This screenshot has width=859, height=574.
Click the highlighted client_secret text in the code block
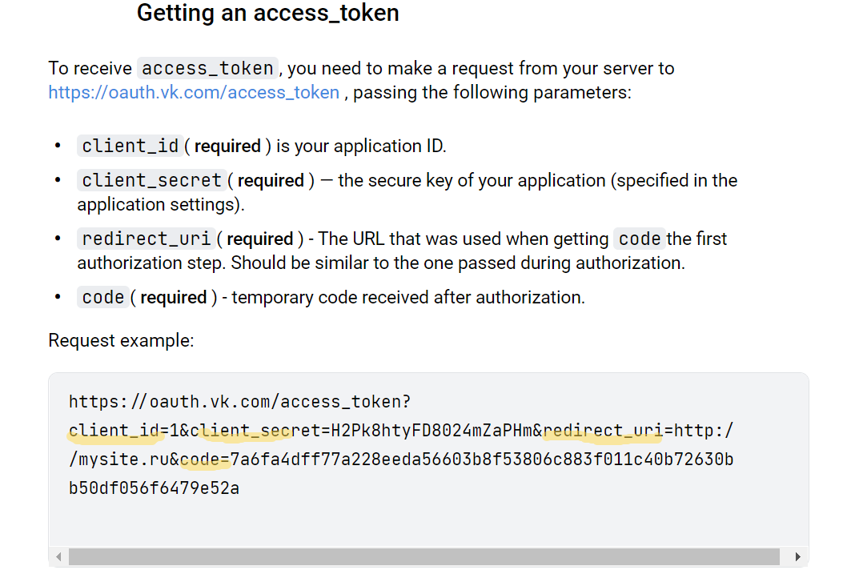[244, 430]
